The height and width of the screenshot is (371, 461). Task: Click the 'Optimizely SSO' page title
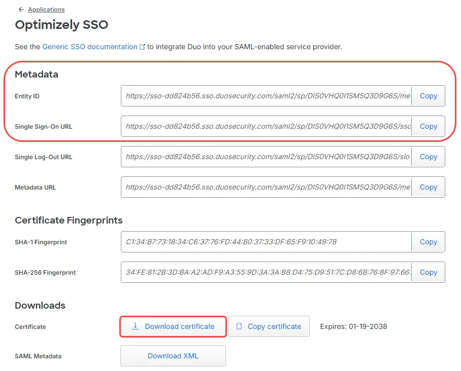click(61, 25)
